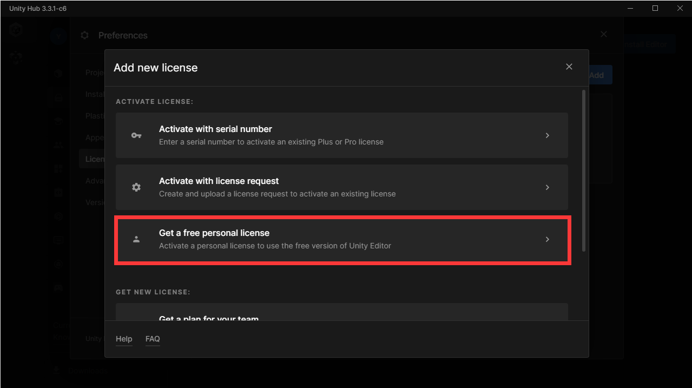The height and width of the screenshot is (388, 692).
Task: Click the Unity logo in top-left sidebar
Action: pos(16,30)
